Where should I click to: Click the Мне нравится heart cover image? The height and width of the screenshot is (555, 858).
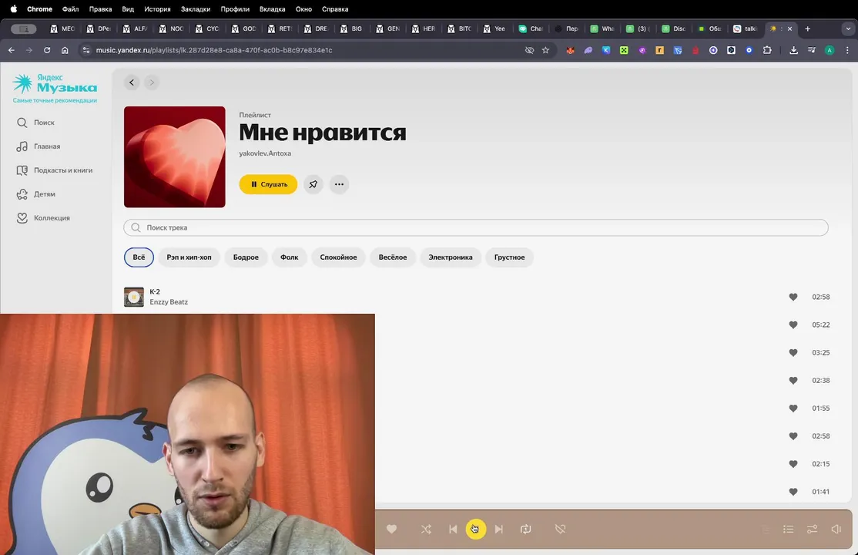[175, 156]
